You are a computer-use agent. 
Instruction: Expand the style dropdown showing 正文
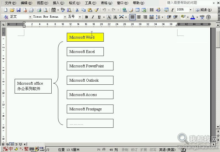[30, 17]
